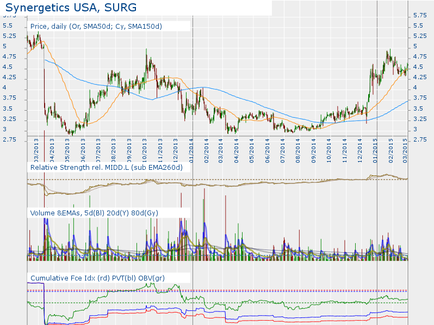Click the 10/2013 date label on the axis
This screenshot has width=434, height=325.
tap(145, 151)
